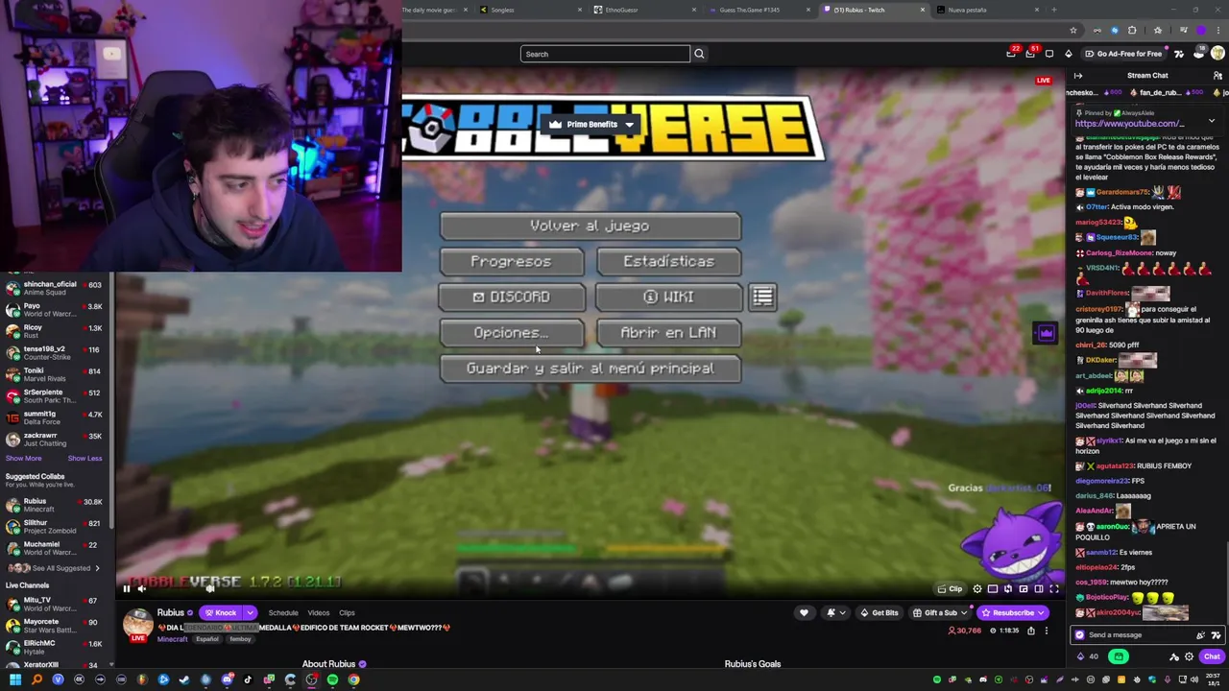Focus the Twitch Search field

(605, 54)
